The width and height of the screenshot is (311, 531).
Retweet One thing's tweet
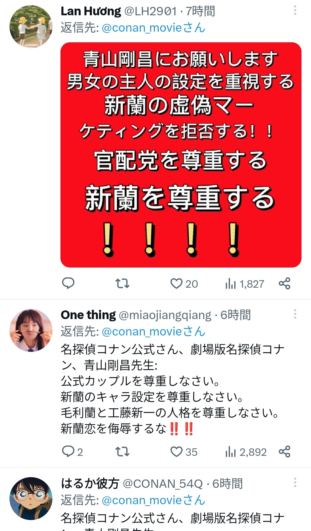[122, 452]
